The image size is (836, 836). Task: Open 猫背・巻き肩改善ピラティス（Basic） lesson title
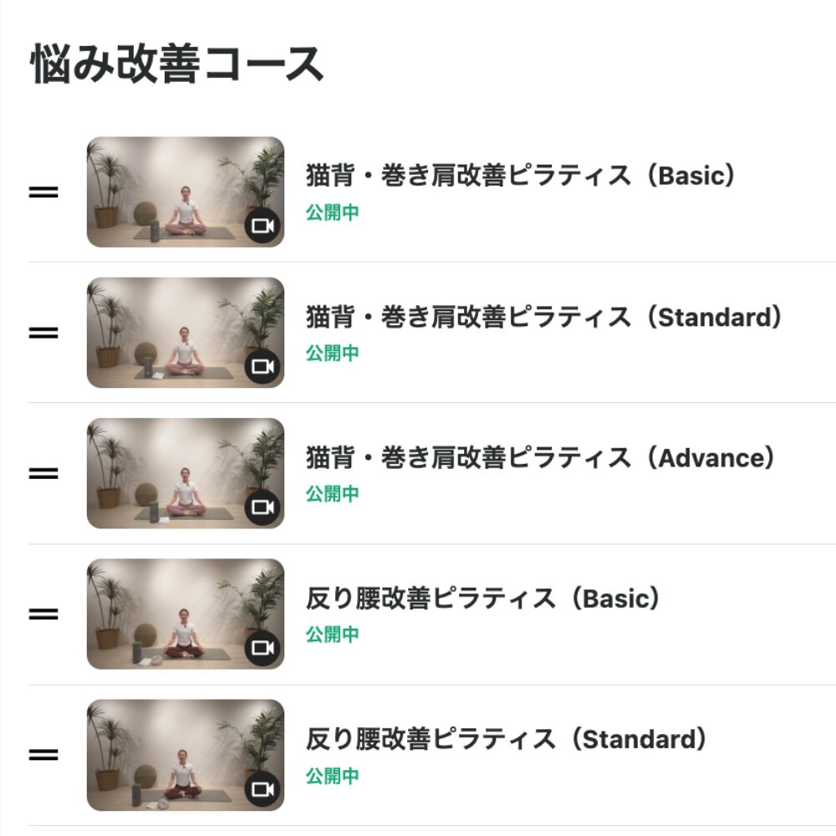[520, 176]
